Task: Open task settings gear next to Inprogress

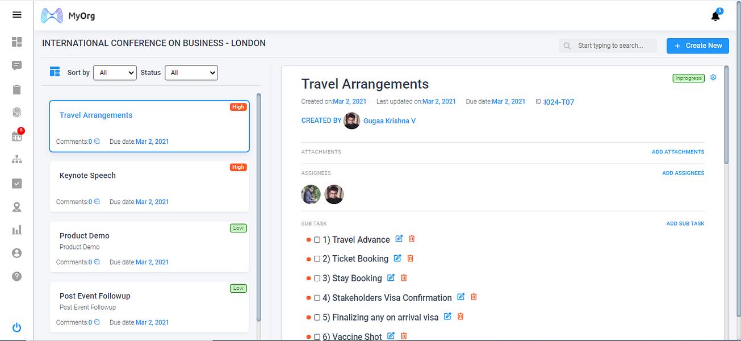Action: (x=714, y=78)
